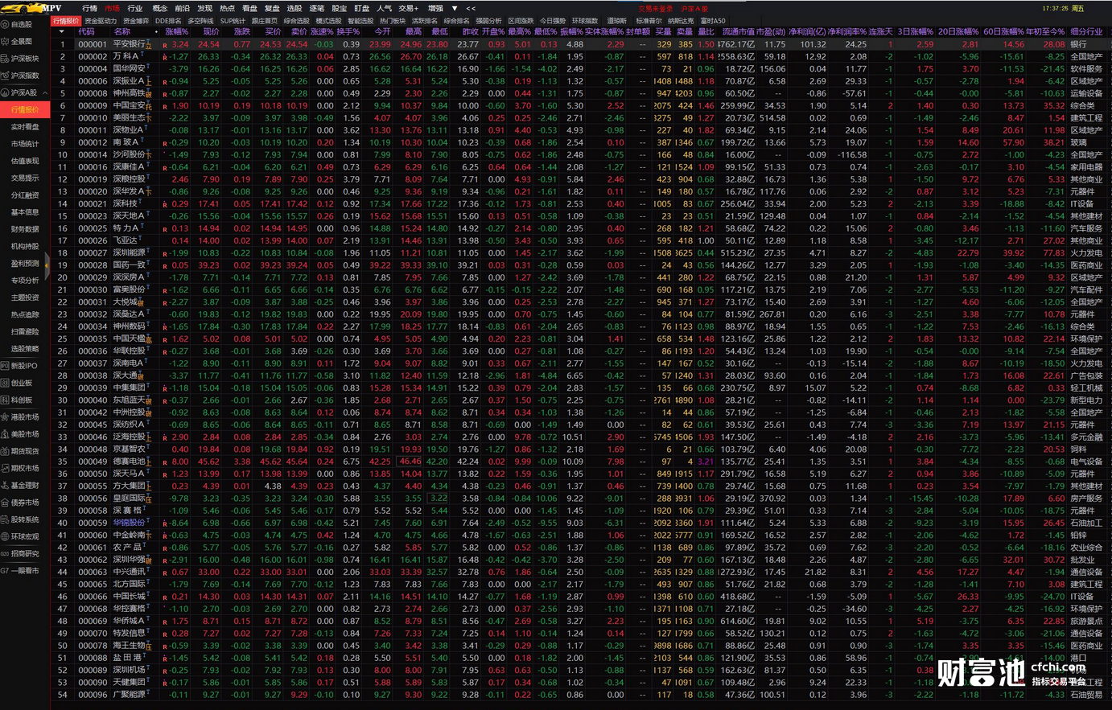Open the 行业 top menu
Image resolution: width=1112 pixels, height=710 pixels.
coord(135,8)
